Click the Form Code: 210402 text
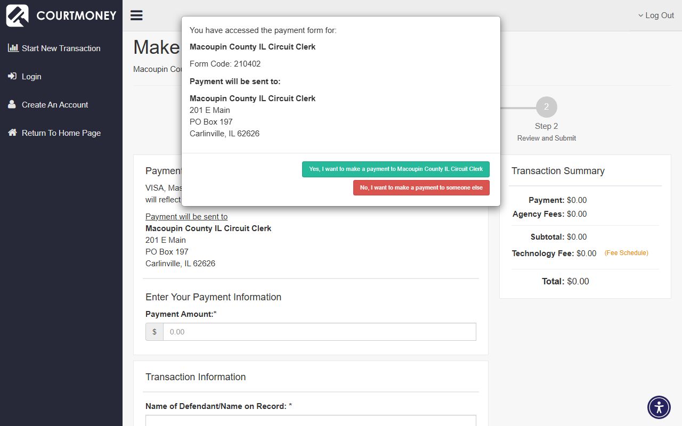This screenshot has height=426, width=682. [x=225, y=64]
